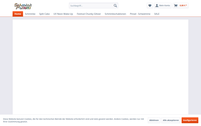
Task: Open the shopping cart showing 0,00 €
Action: [181, 5]
